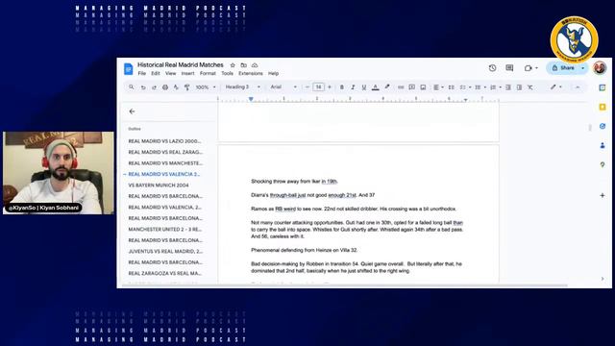Open the Help menu

point(273,73)
